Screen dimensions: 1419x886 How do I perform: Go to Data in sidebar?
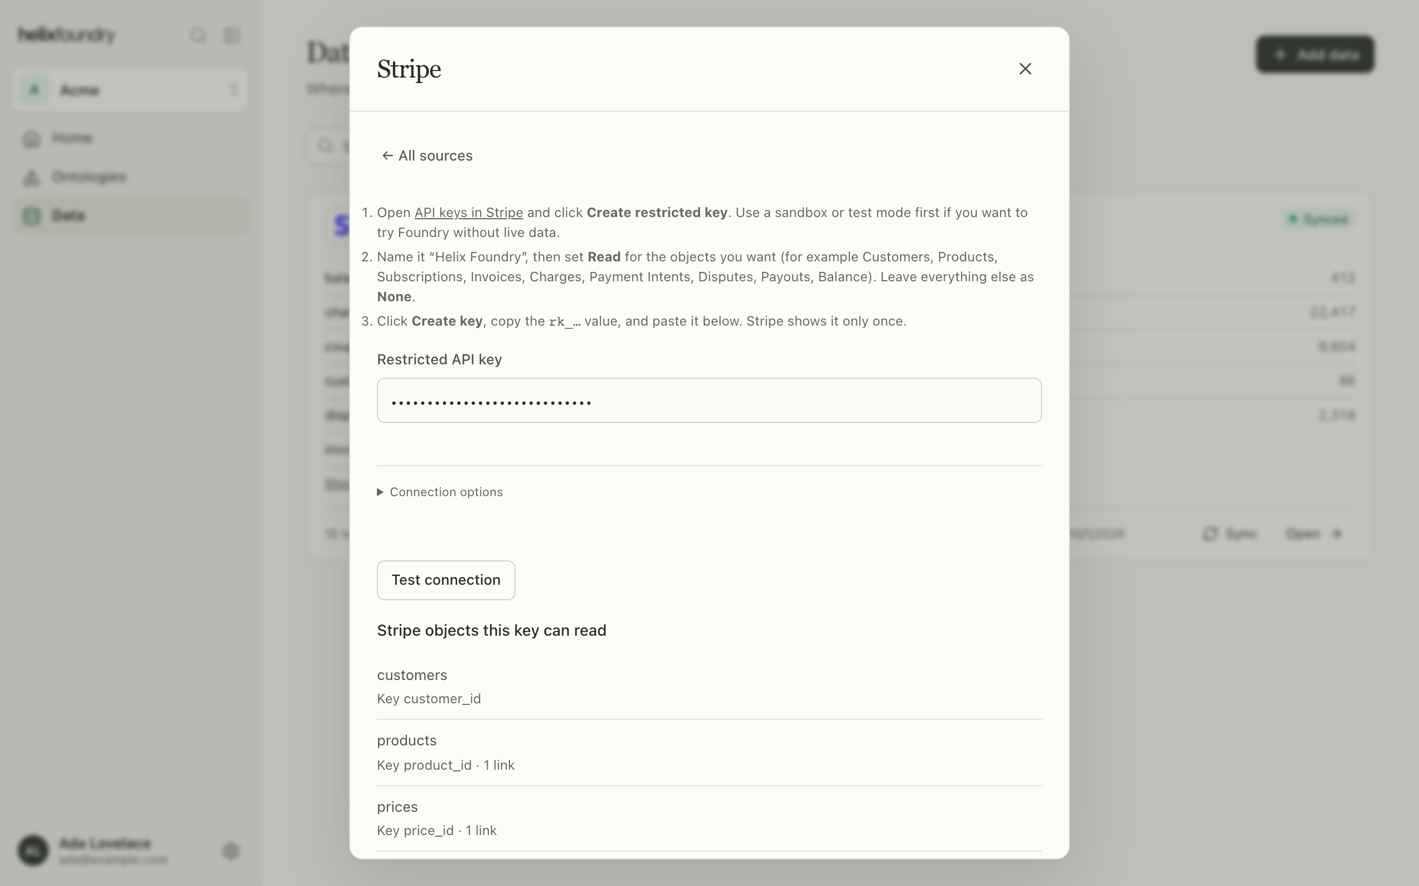click(130, 215)
